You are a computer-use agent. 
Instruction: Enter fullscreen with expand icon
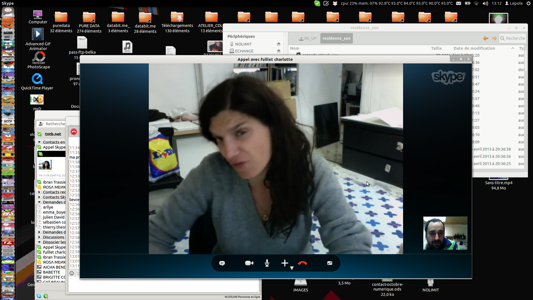coord(330,263)
